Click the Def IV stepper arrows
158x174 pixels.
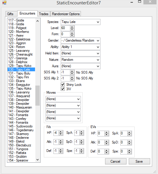pos(61,151)
